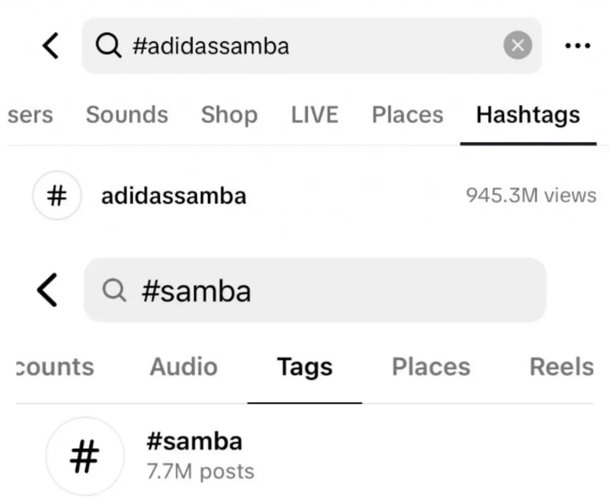
Task: Select the Tags tab
Action: coord(304,367)
